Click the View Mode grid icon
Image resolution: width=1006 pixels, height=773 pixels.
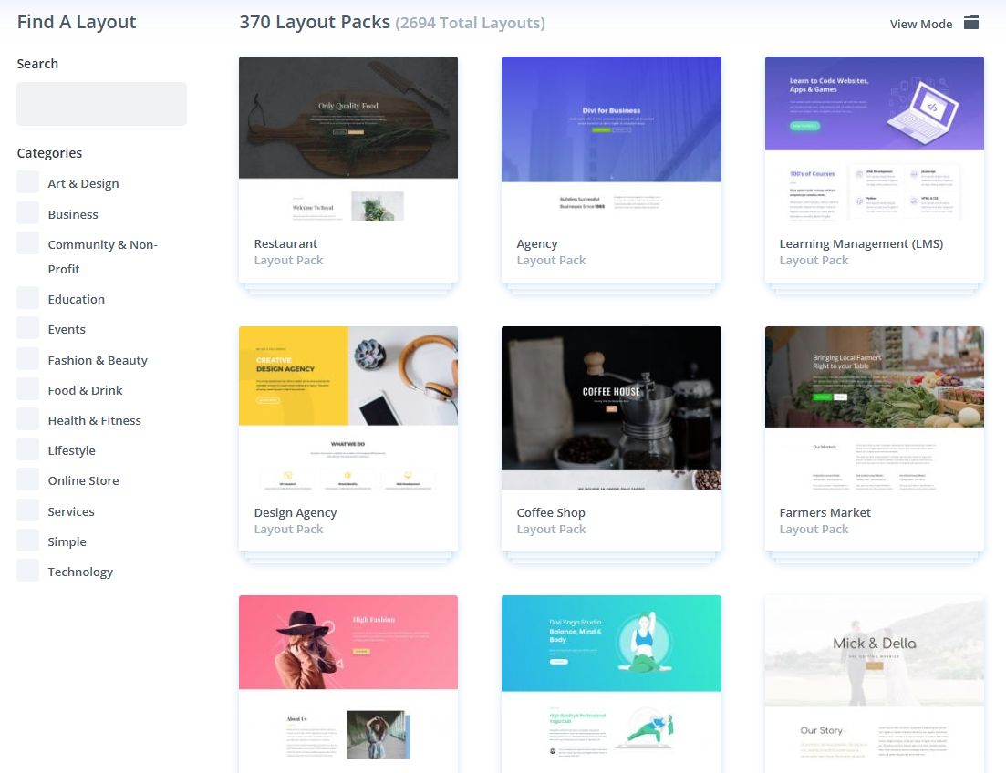coord(971,23)
